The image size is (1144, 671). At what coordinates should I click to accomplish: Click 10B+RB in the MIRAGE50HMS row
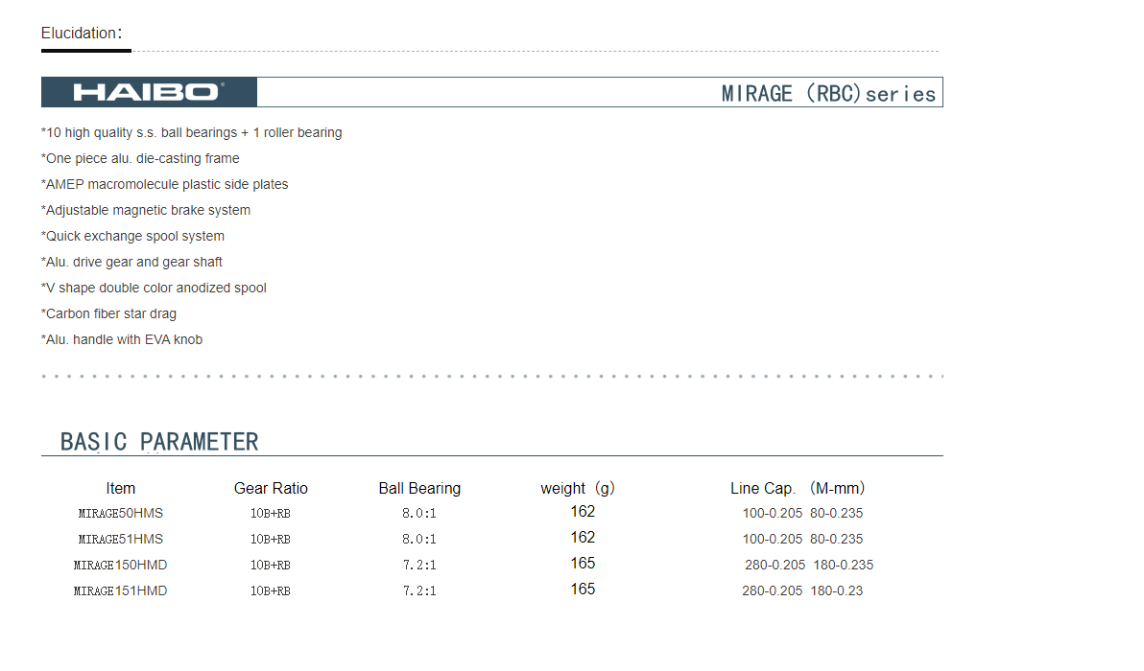(x=271, y=514)
